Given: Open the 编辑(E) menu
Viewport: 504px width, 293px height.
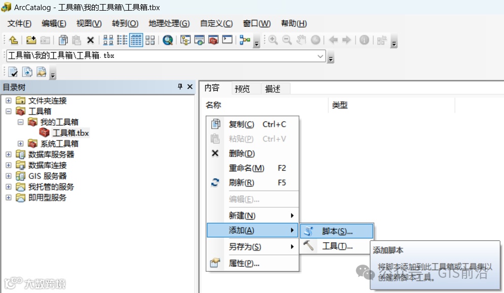Looking at the screenshot, I should (x=54, y=23).
